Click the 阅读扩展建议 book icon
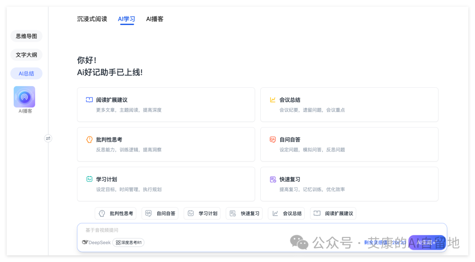This screenshot has height=262, width=475. (88, 100)
